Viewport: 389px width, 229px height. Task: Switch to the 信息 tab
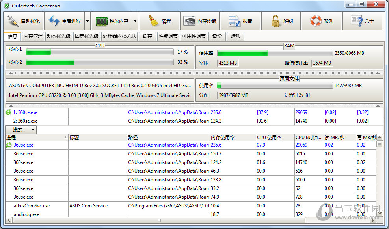12,36
